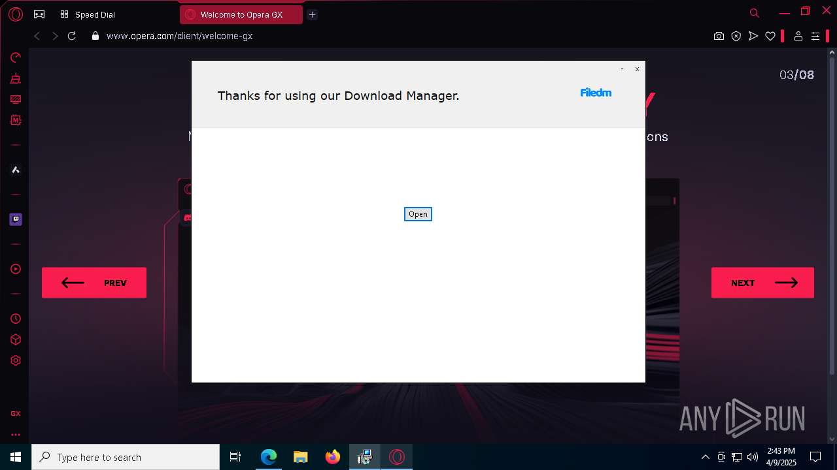The height and width of the screenshot is (470, 837).
Task: Open Extensions cube icon in sidebar
Action: click(16, 339)
